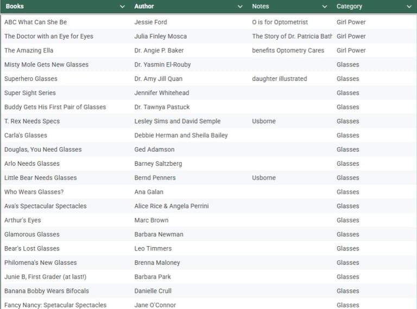
Task: Select the cell 'ABC What Can She Be'
Action: click(35, 22)
